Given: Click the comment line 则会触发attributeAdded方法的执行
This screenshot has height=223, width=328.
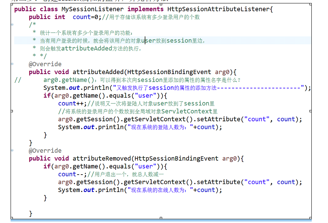Looking at the screenshot, I should click(90, 48).
